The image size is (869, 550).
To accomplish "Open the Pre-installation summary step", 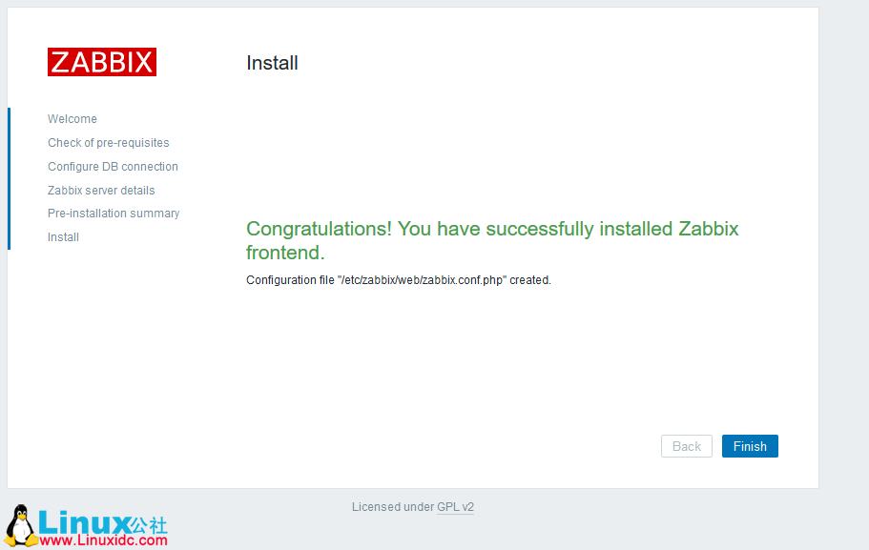I will [114, 213].
